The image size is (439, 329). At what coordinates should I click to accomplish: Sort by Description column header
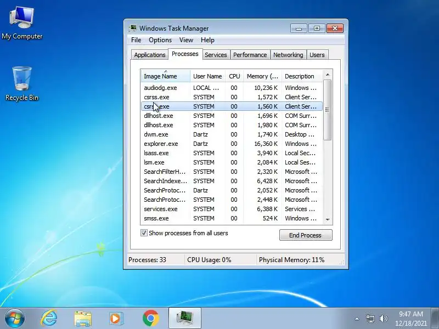click(x=302, y=76)
